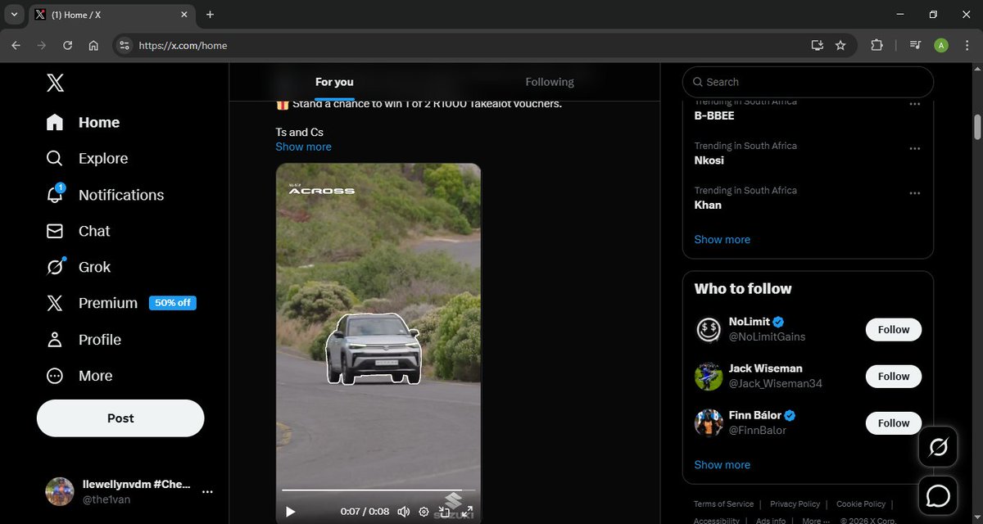Click the browser home button
The width and height of the screenshot is (983, 524).
[93, 46]
